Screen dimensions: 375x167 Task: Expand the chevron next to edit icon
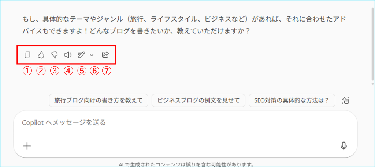tap(92, 55)
